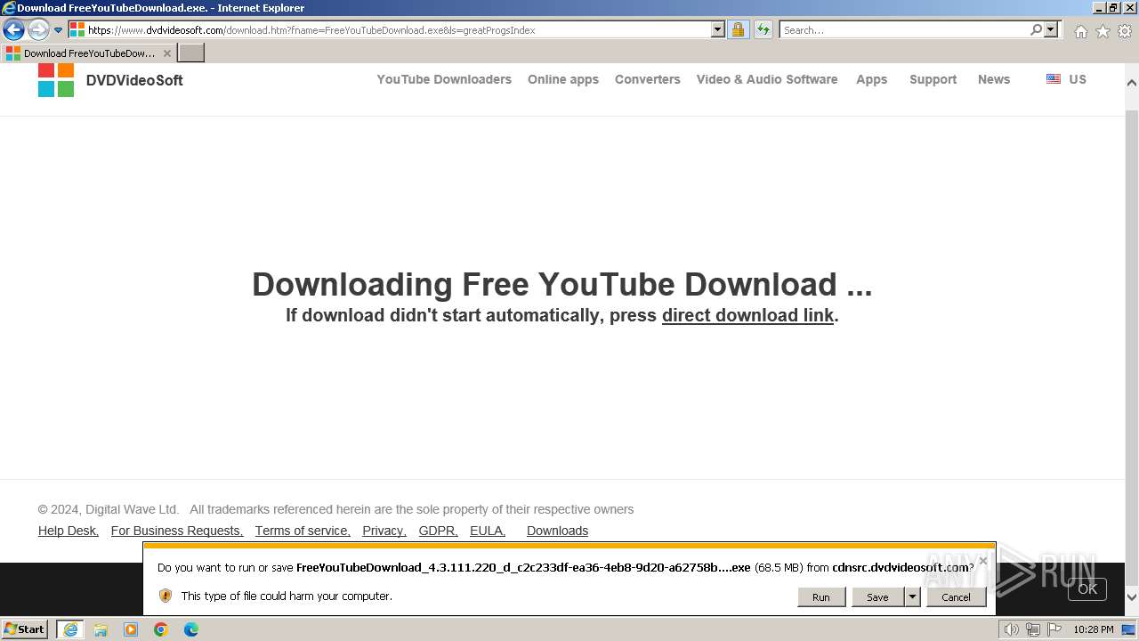Open the YouTube Downloaders menu
The height and width of the screenshot is (641, 1139).
444,79
